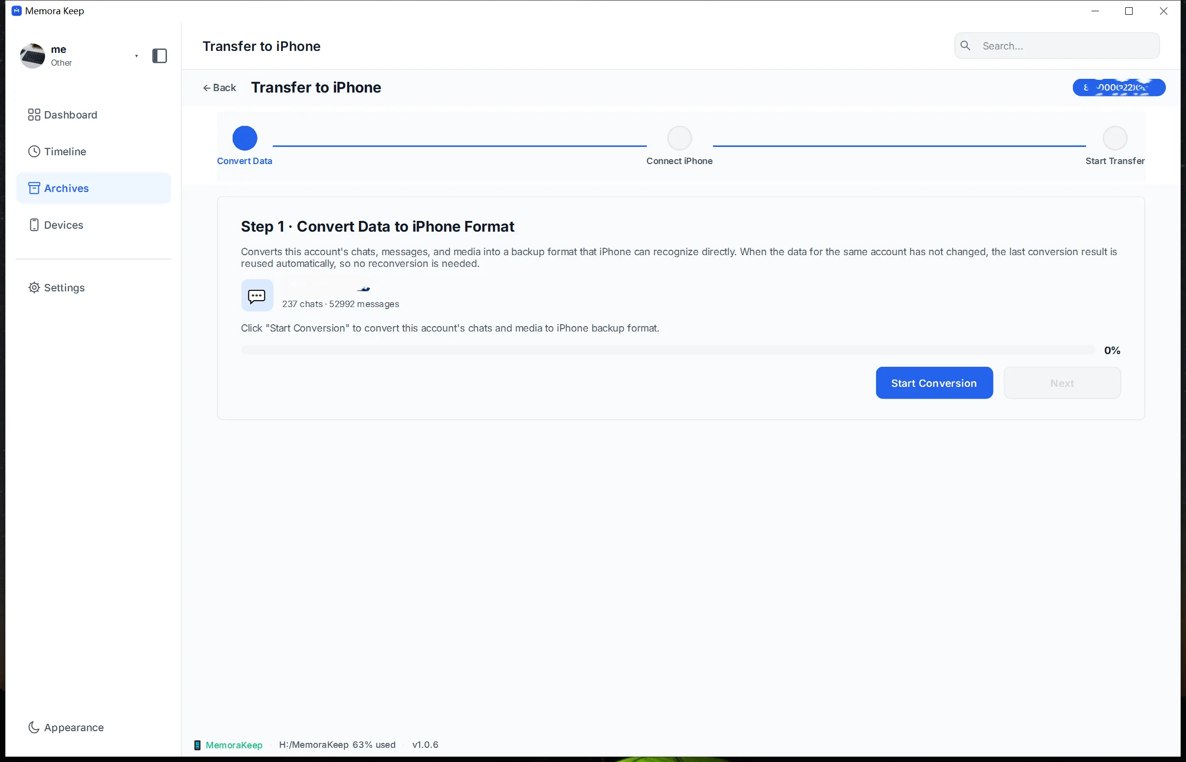Toggle the sidebar collapse icon
This screenshot has height=762, width=1186.
point(159,56)
